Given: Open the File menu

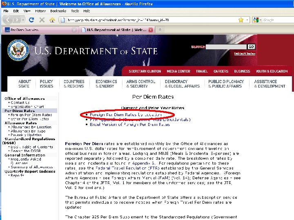Looking at the screenshot, I should (6, 11).
